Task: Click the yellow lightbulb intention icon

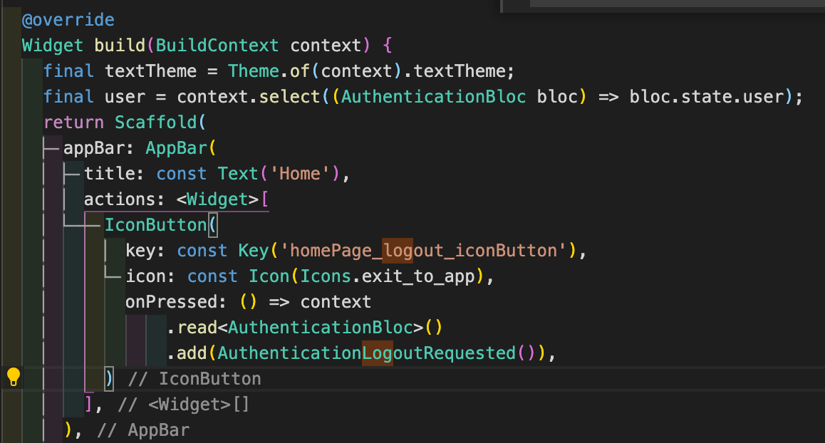Action: click(13, 378)
